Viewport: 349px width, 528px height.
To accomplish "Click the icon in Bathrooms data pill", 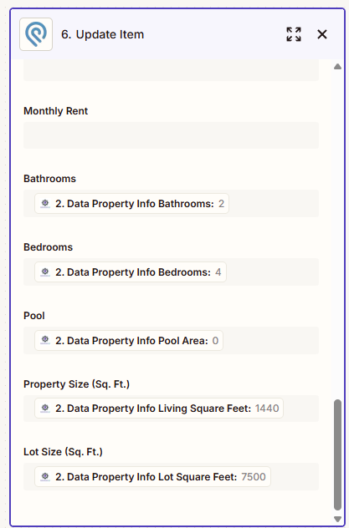I will (45, 204).
